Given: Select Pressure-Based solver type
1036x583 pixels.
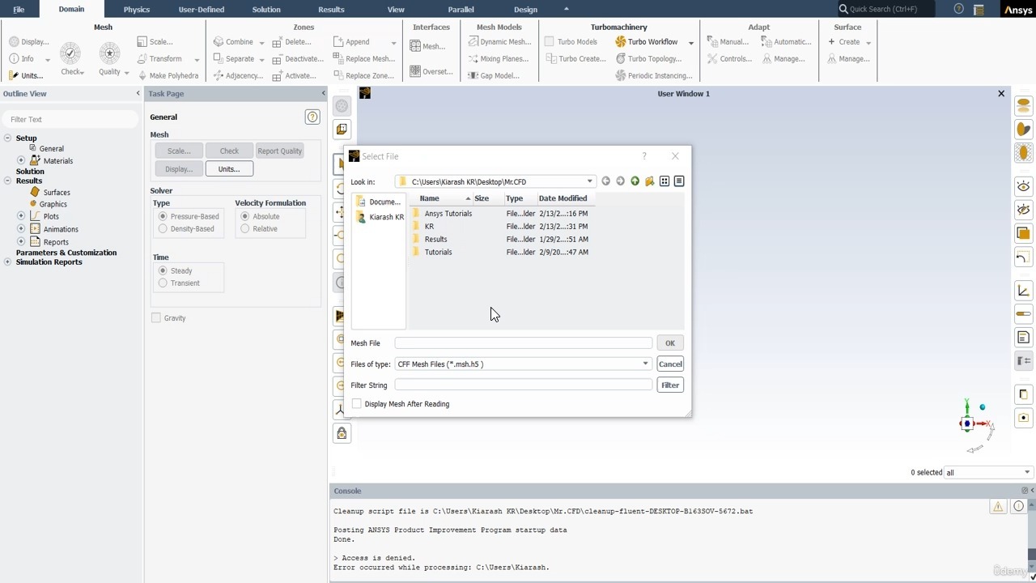Looking at the screenshot, I should tap(163, 216).
